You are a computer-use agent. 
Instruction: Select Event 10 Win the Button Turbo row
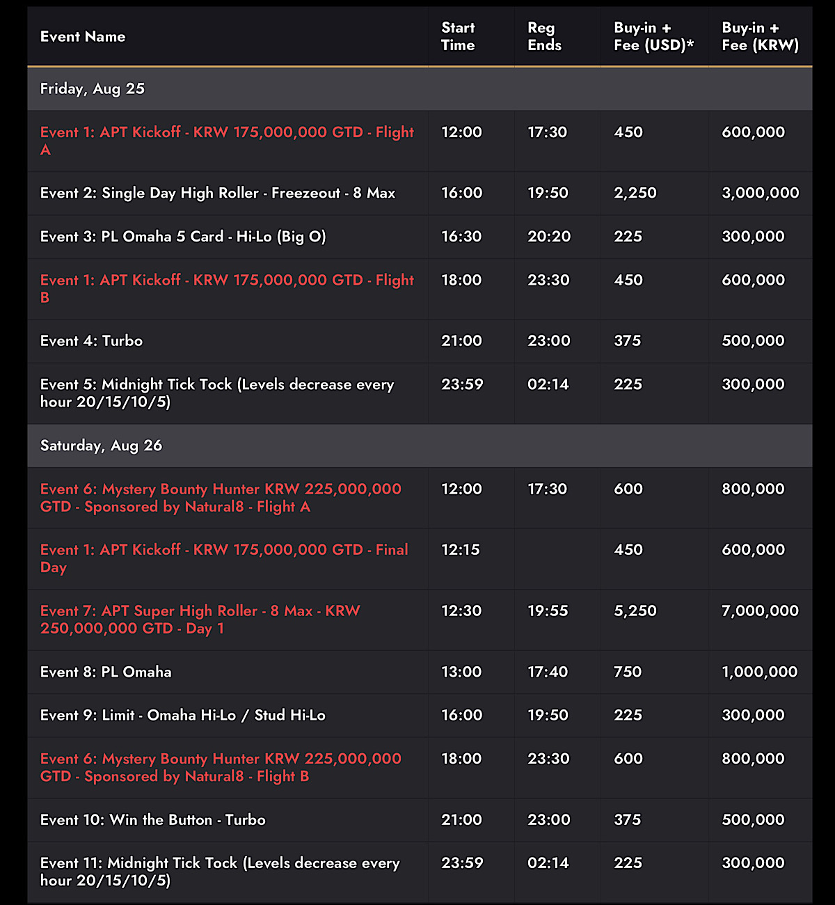pyautogui.click(x=420, y=820)
